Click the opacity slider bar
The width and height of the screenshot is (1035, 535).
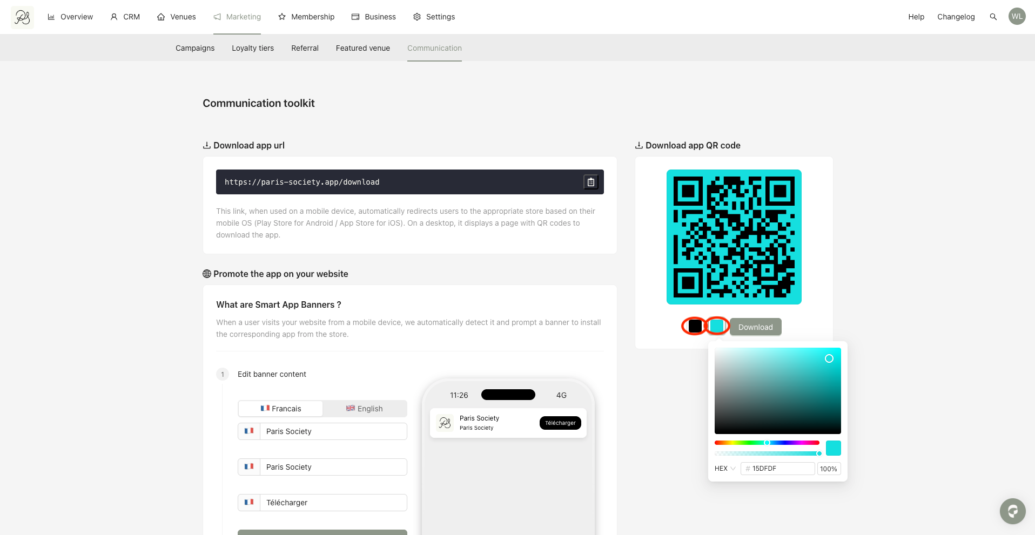click(x=767, y=453)
